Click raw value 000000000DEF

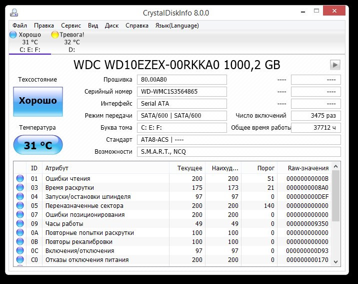click(x=307, y=197)
